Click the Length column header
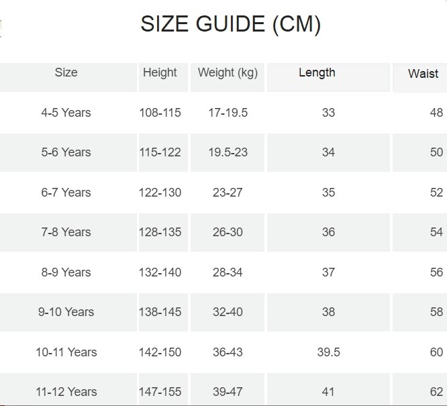Image resolution: width=447 pixels, height=406 pixels. point(317,72)
